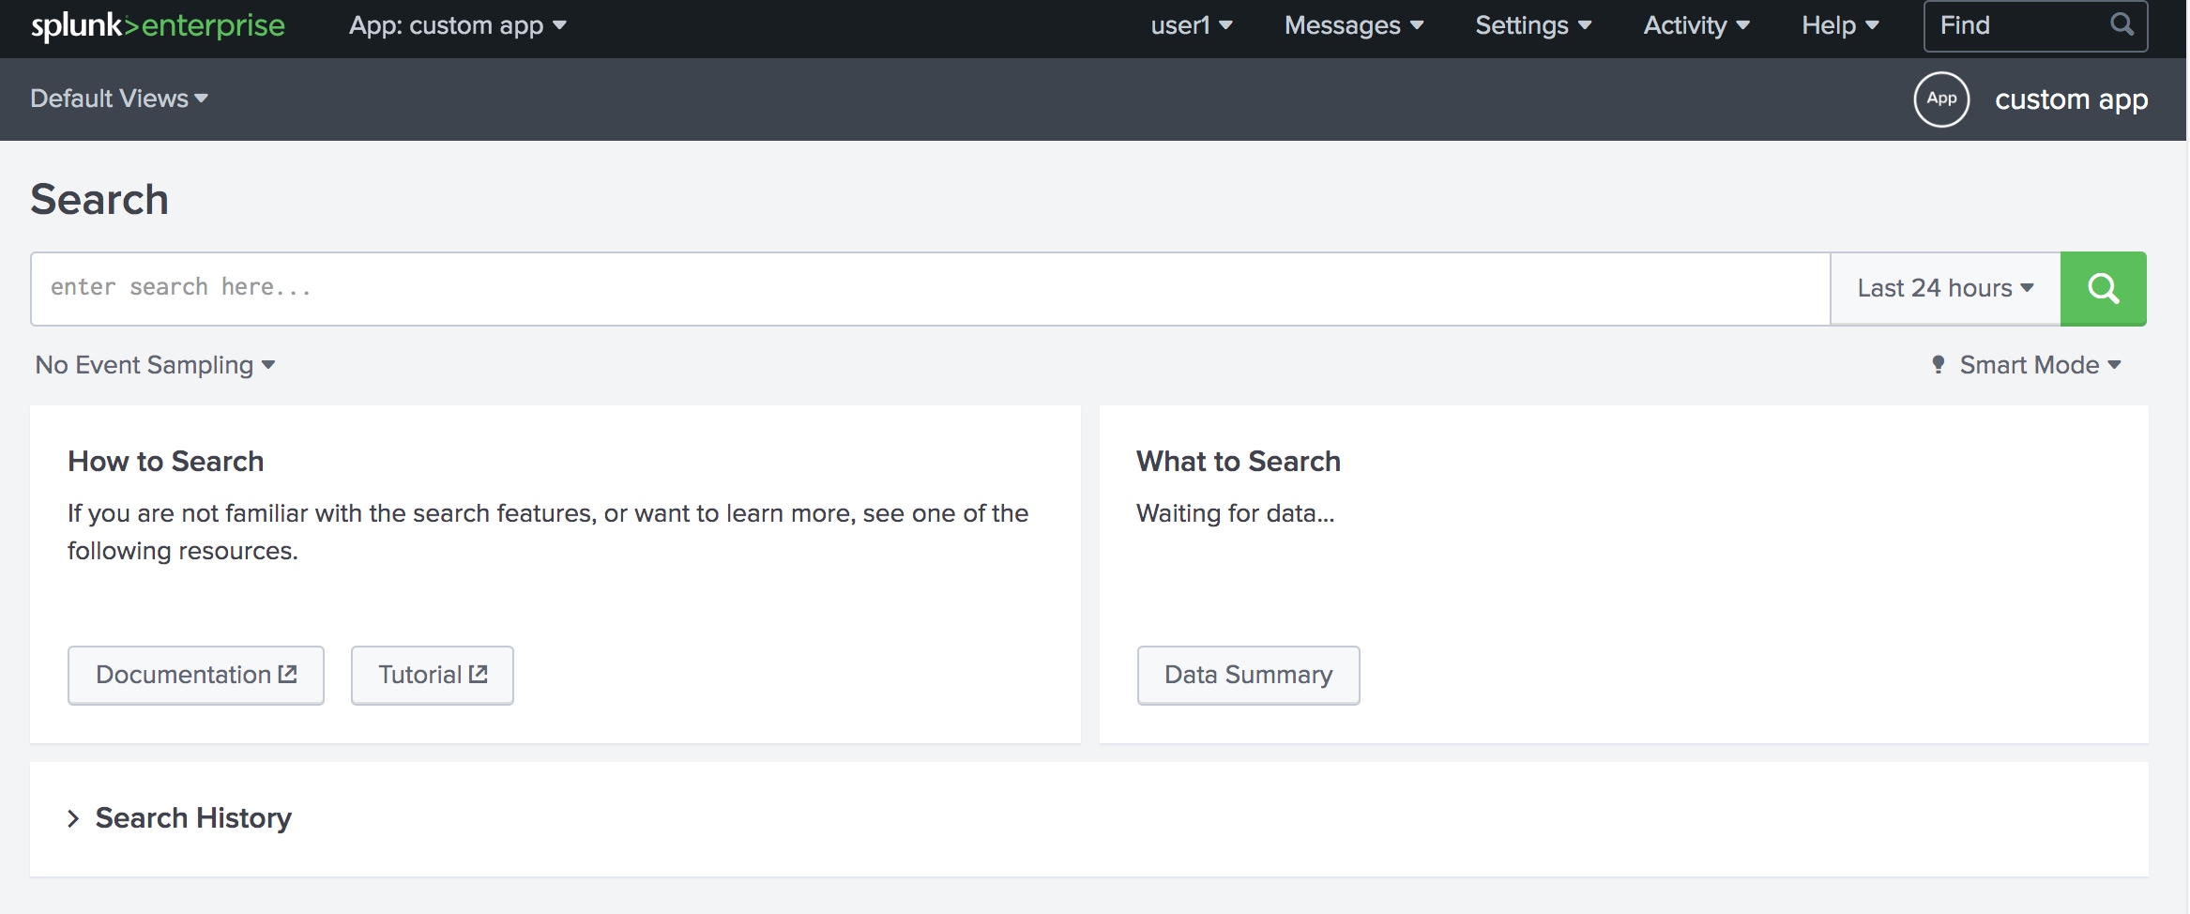
Task: Open the Messages menu
Action: [x=1353, y=25]
